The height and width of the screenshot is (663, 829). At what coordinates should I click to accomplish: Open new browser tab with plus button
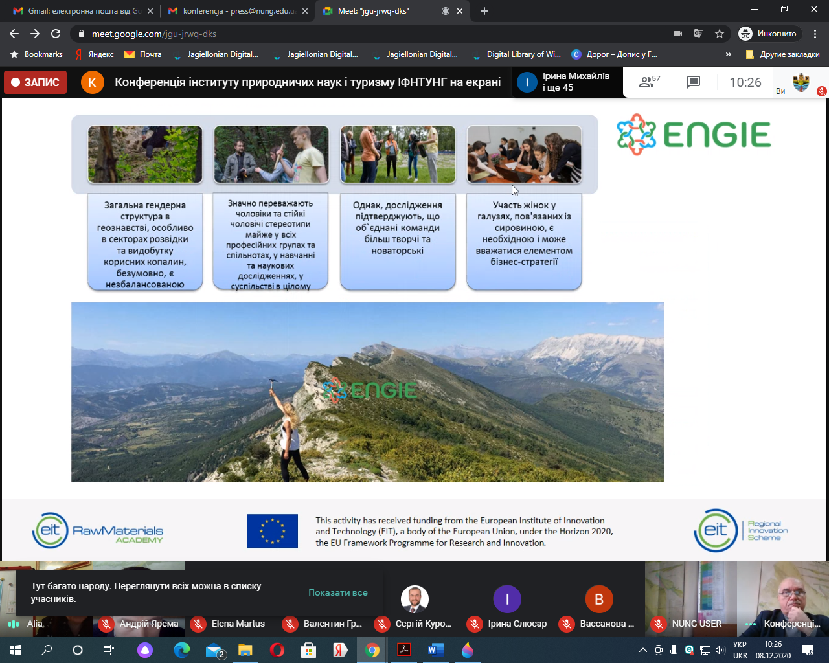coord(484,11)
